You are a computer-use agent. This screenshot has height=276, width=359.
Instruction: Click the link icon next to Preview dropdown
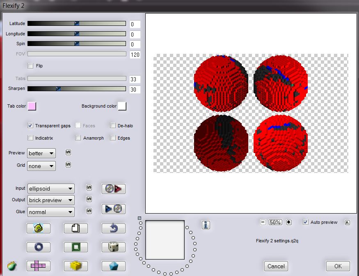[x=68, y=152]
